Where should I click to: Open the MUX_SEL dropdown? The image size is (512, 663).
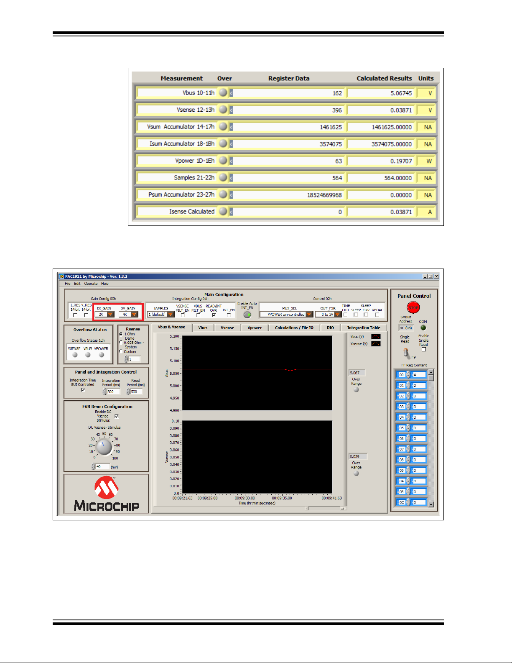(286, 314)
